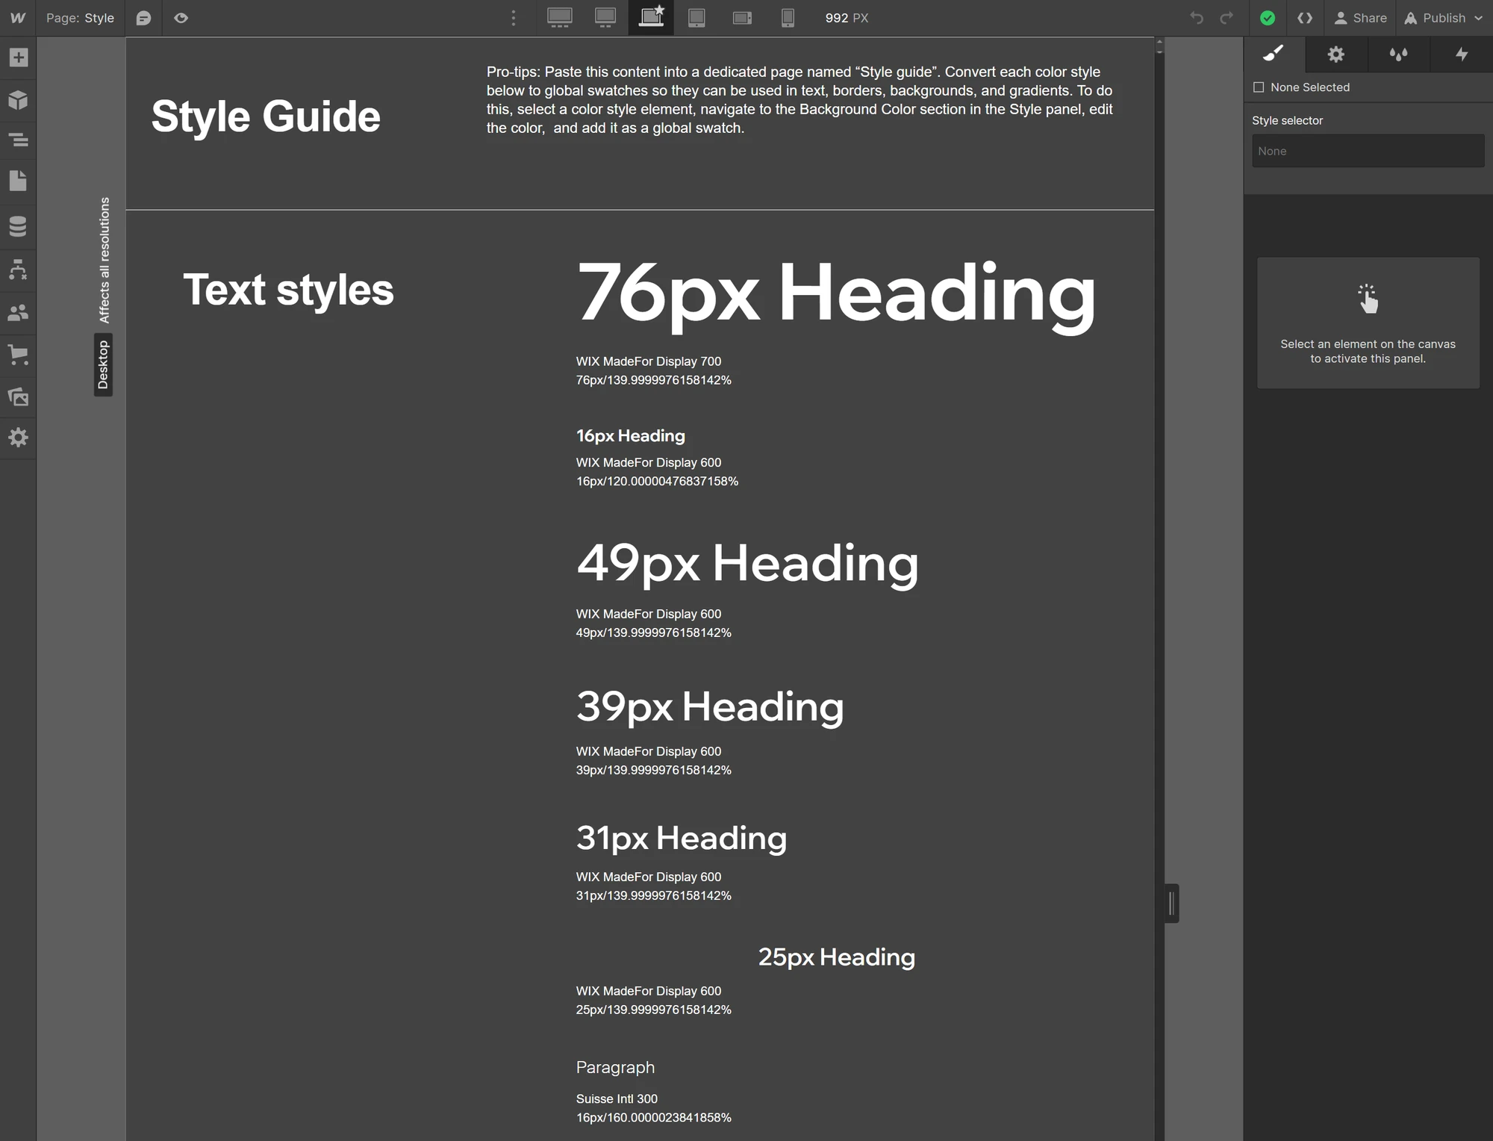This screenshot has height=1141, width=1493.
Task: Switch to the Element settings gear tab
Action: tap(1336, 54)
